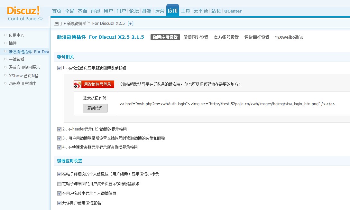Switch to the 评论回推设置 tab
350x210 pixels.
pyautogui.click(x=257, y=37)
